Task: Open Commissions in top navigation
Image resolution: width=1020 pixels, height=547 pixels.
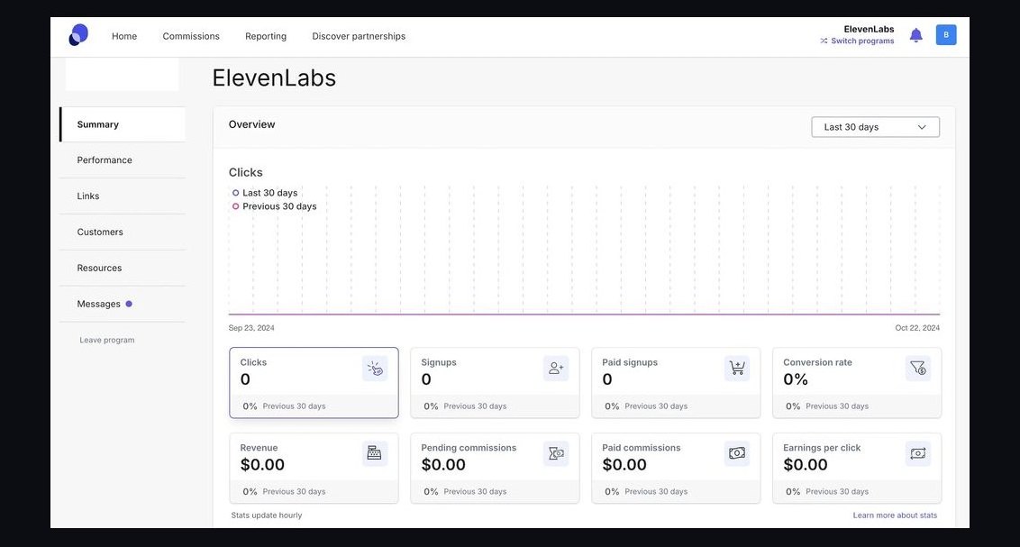Action: tap(191, 36)
